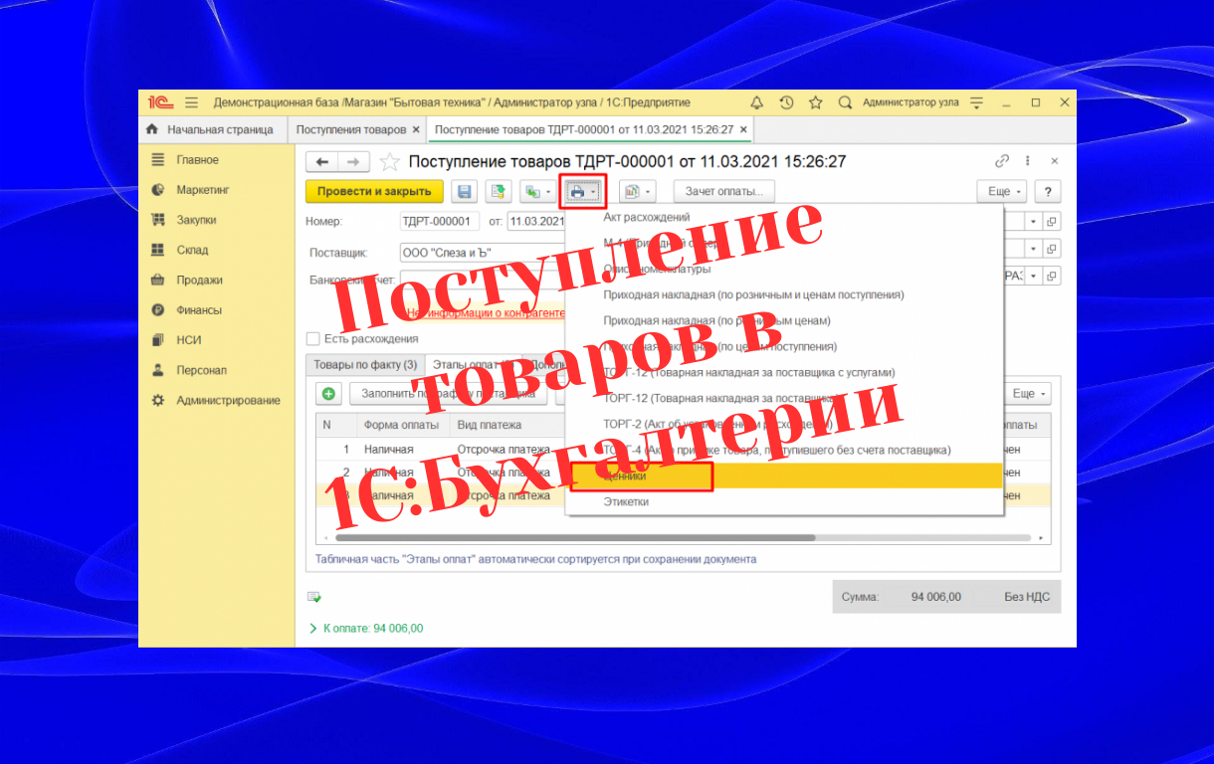1214x764 pixels.
Task: Add a payment stage row with green plus
Action: [x=328, y=394]
